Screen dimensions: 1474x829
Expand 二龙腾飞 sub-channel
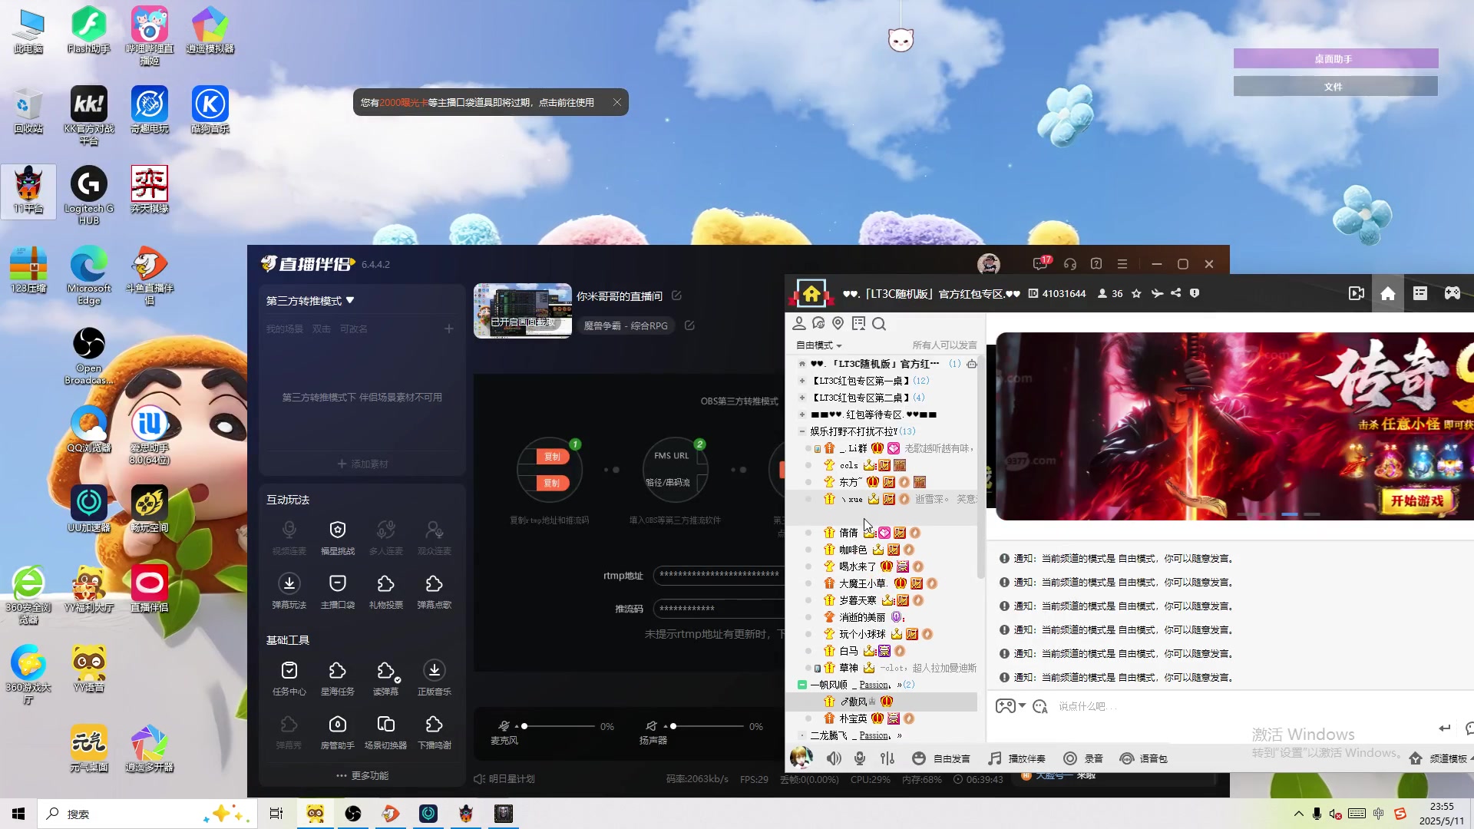(802, 735)
